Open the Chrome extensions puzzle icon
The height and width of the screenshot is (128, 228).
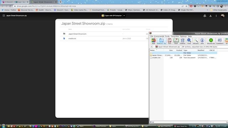pyautogui.click(x=210, y=6)
